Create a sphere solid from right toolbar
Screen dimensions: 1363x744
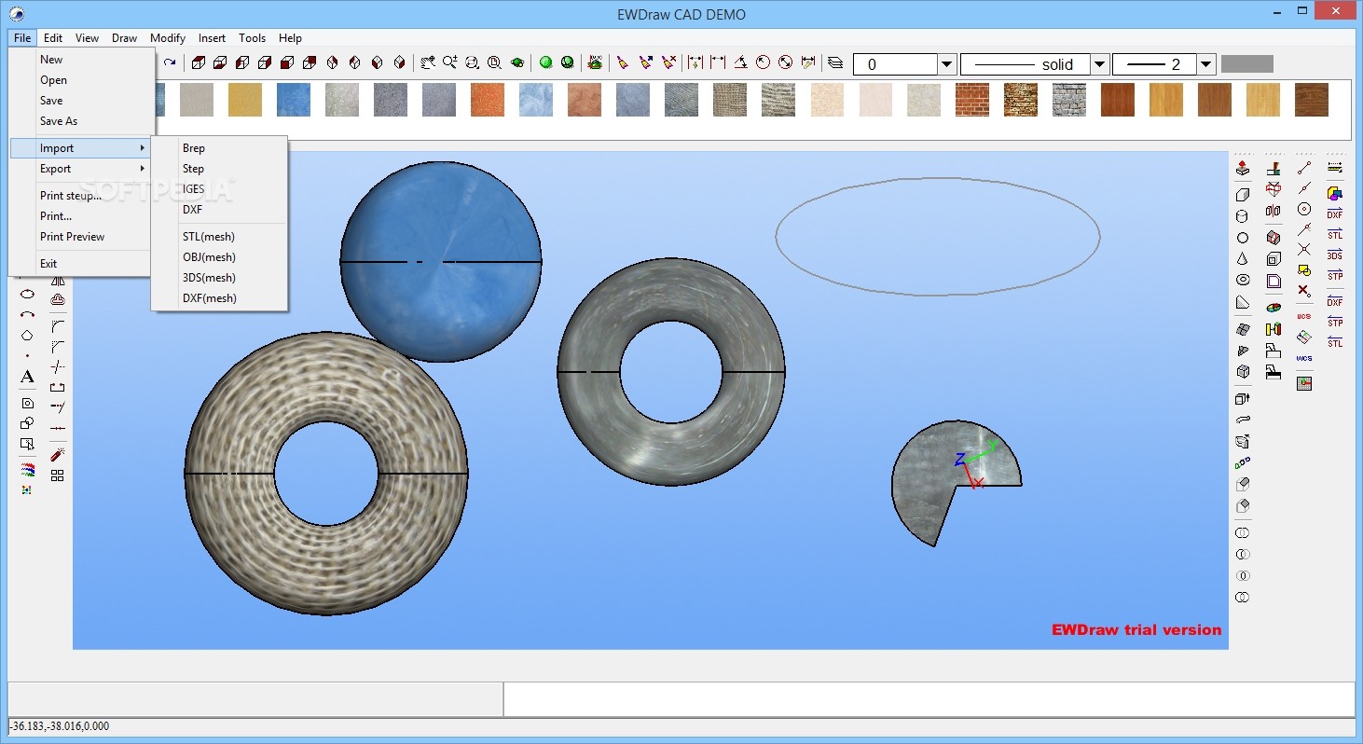pos(1243,238)
